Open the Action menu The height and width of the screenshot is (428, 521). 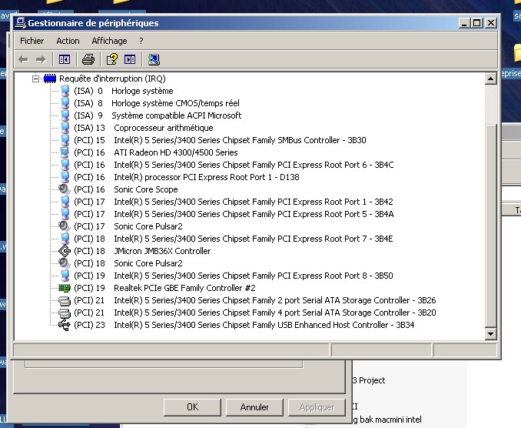68,41
